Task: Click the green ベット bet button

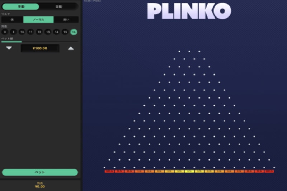Action: [40, 172]
